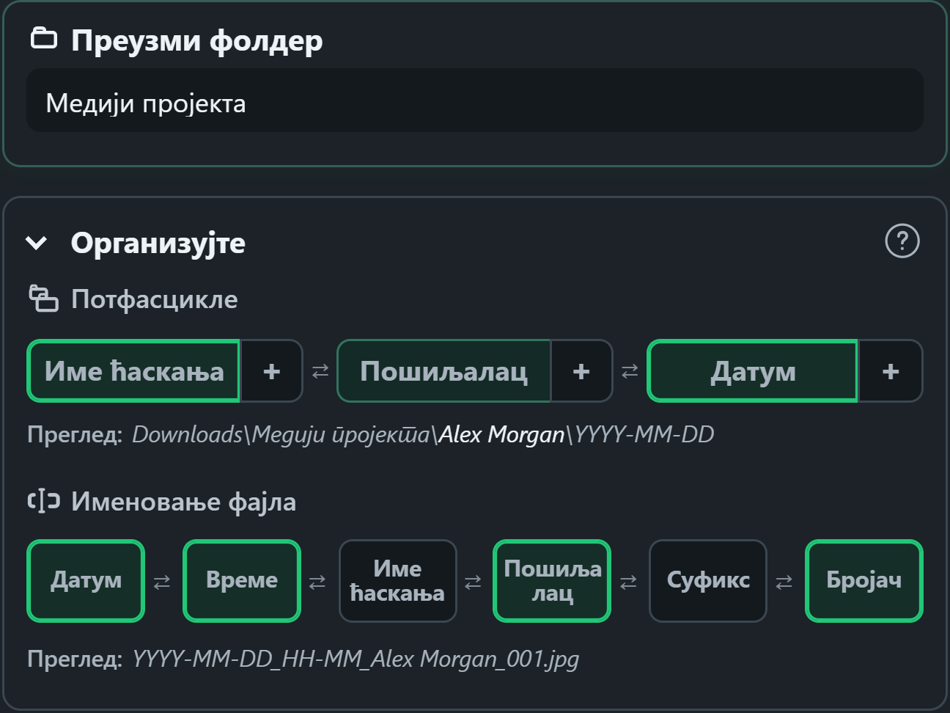Swap Пошиљалац and Датум subfolders
Viewport: 950px width, 713px height.
click(x=630, y=371)
